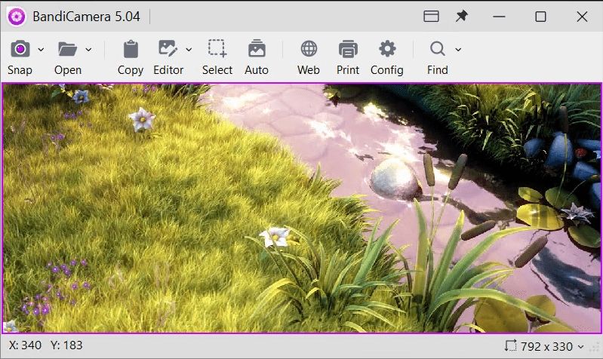
Task: Click the Find magnifier icon
Action: [x=437, y=50]
